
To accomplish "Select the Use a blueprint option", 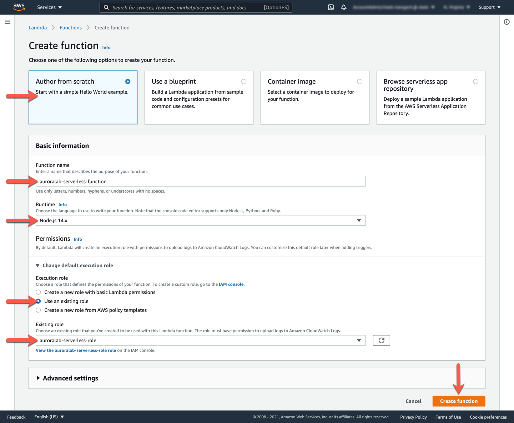I will 243,82.
